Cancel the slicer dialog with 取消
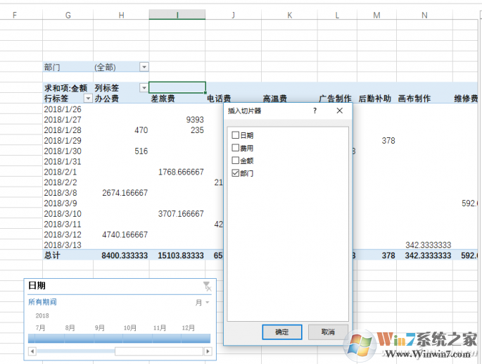 [328, 332]
